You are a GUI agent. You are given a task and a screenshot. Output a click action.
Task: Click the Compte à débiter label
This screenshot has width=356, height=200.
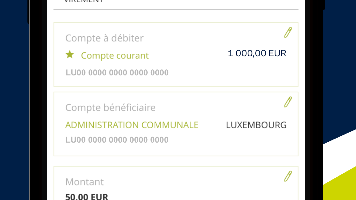point(104,38)
